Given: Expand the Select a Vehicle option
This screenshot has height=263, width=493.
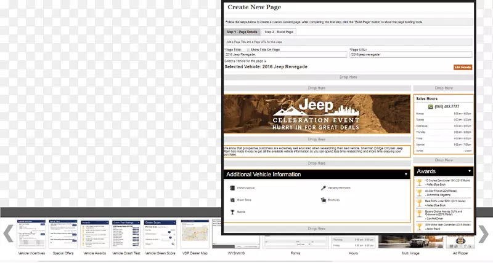Looking at the screenshot, I should click(265, 61).
